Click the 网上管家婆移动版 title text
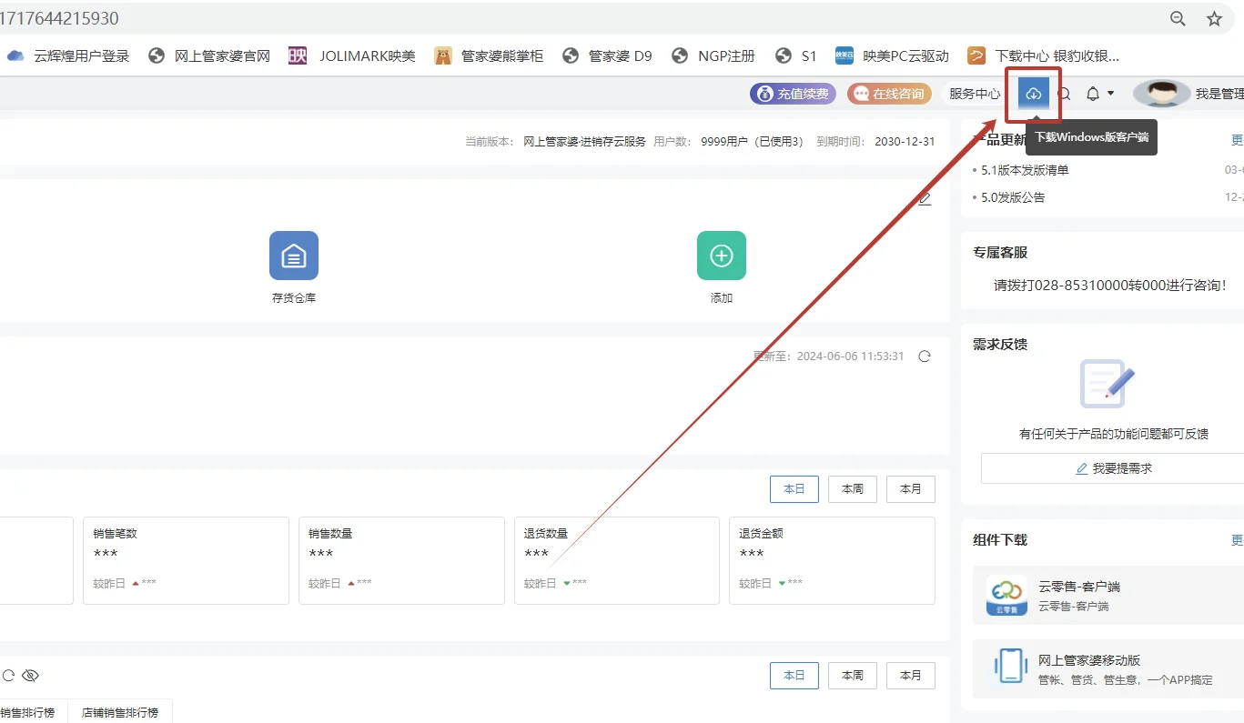Image resolution: width=1244 pixels, height=723 pixels. coord(1089,660)
